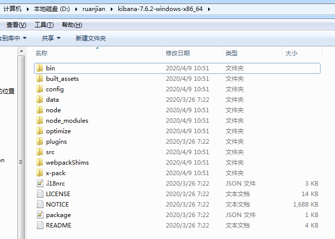The width and height of the screenshot is (335, 239).
Task: Open the 帮助(H) menu
Action: (72, 25)
